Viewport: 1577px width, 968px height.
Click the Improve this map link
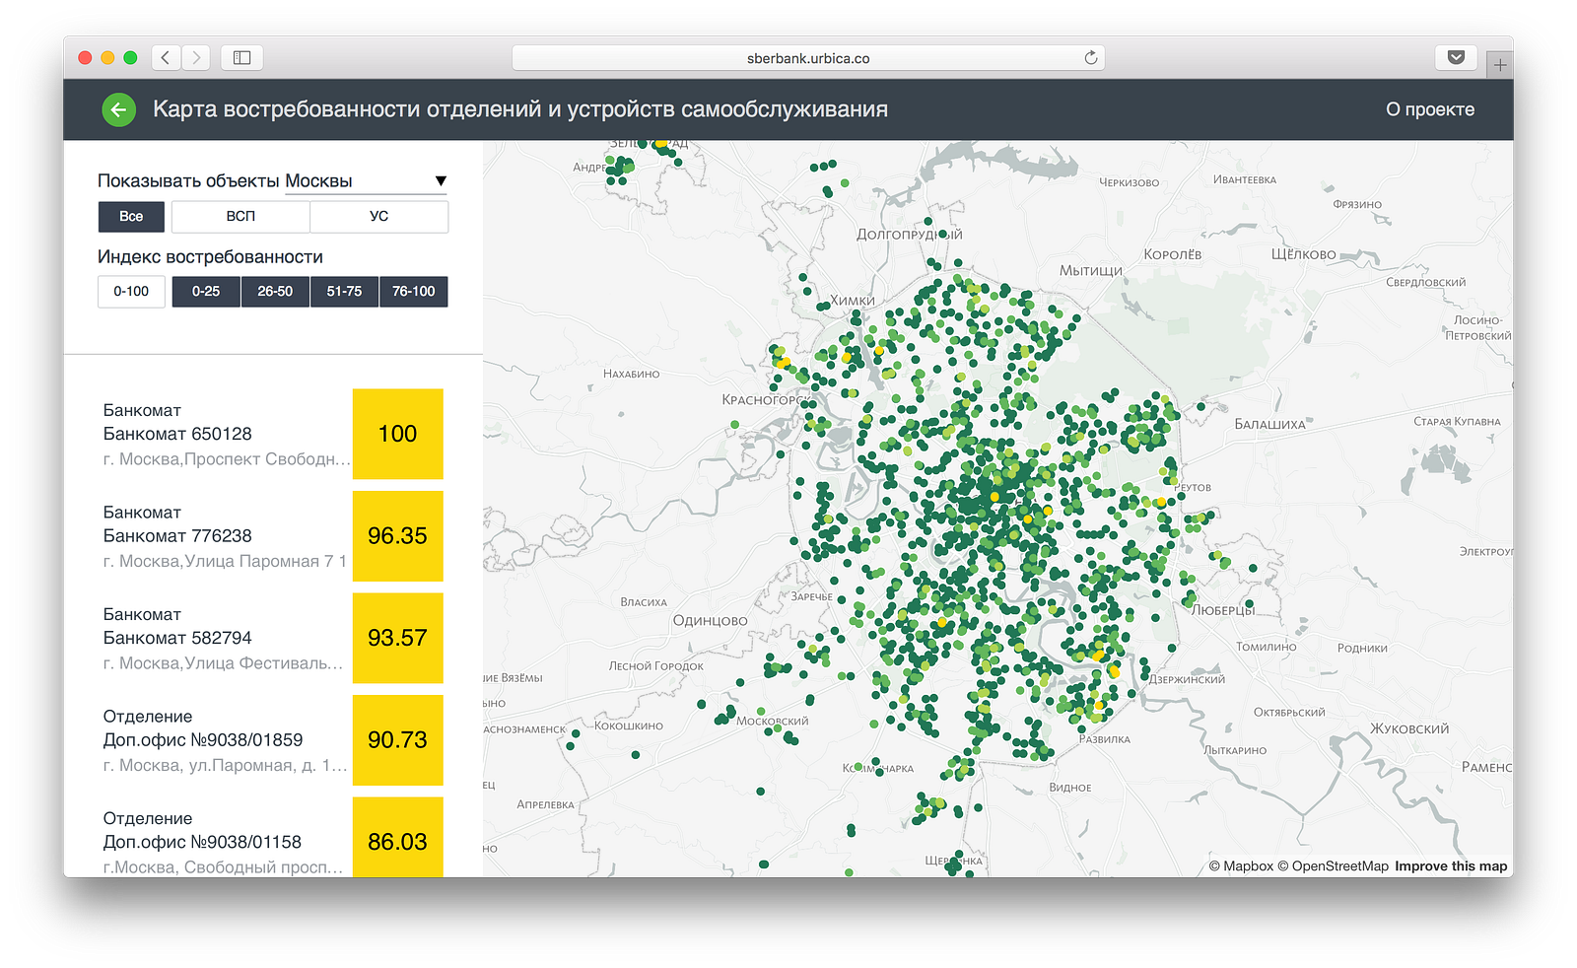1450,866
